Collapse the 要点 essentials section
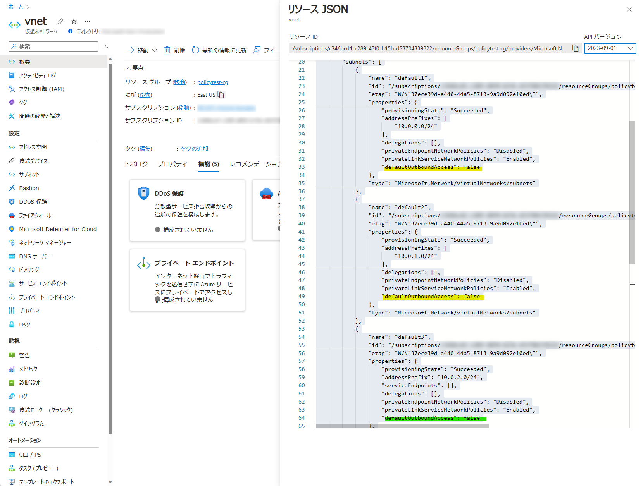This screenshot has width=643, height=486. 134,68
